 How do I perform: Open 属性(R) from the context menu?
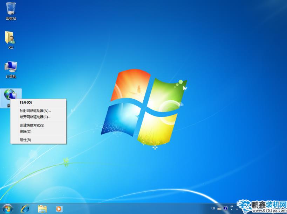(39, 140)
